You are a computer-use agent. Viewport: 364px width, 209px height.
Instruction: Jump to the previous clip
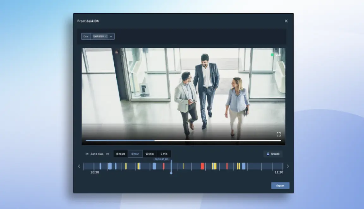(x=87, y=154)
